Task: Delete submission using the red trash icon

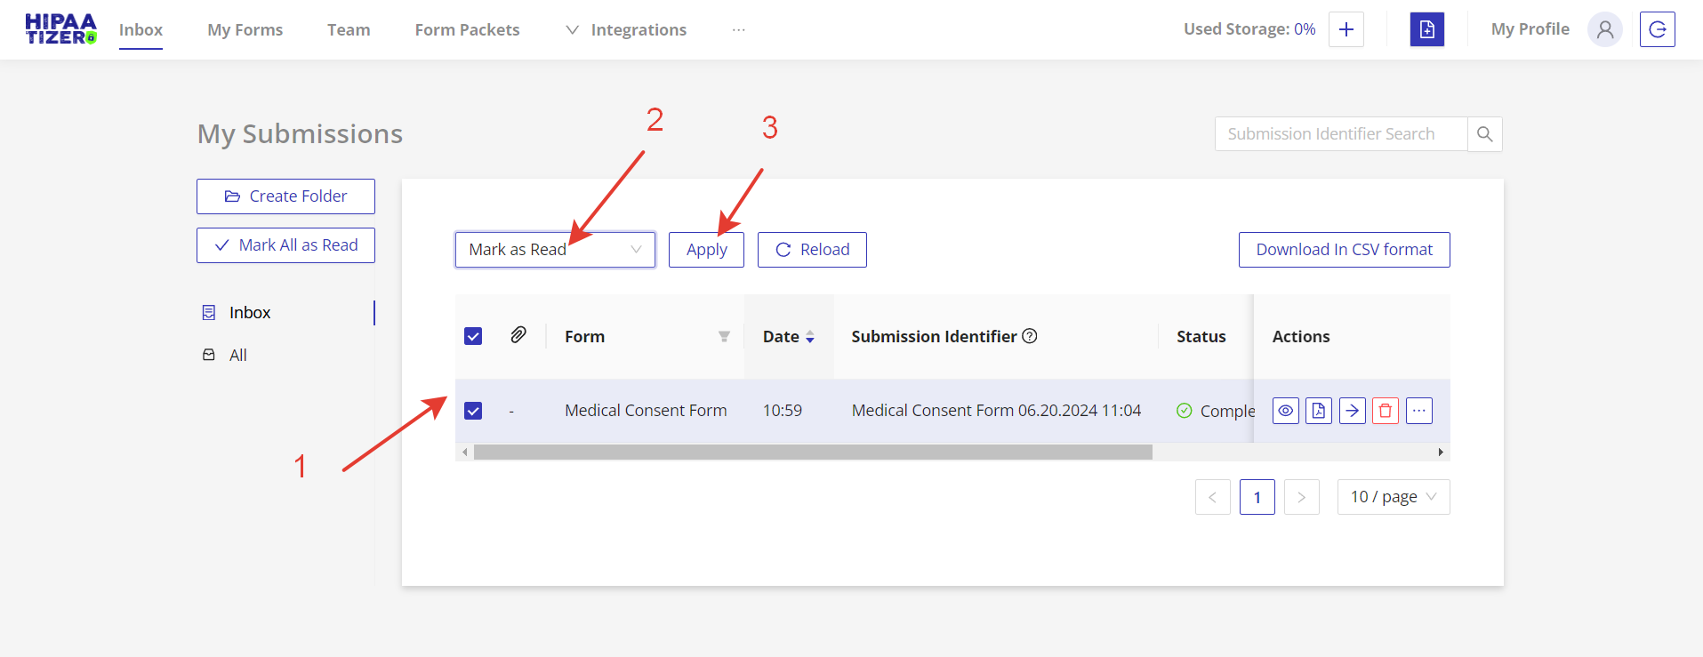Action: [x=1386, y=411]
